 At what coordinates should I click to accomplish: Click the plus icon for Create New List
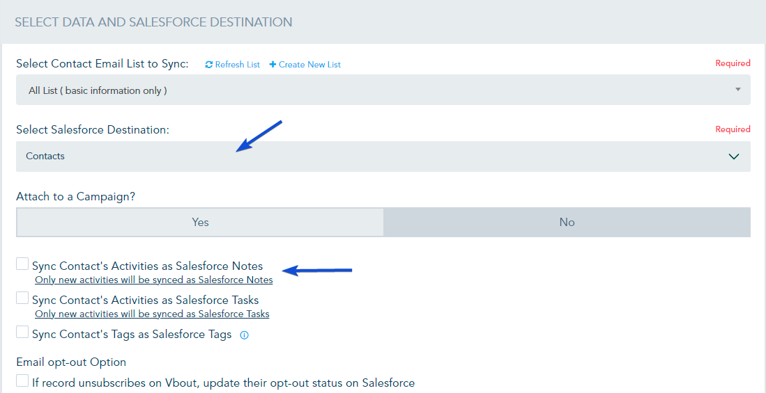click(x=273, y=65)
